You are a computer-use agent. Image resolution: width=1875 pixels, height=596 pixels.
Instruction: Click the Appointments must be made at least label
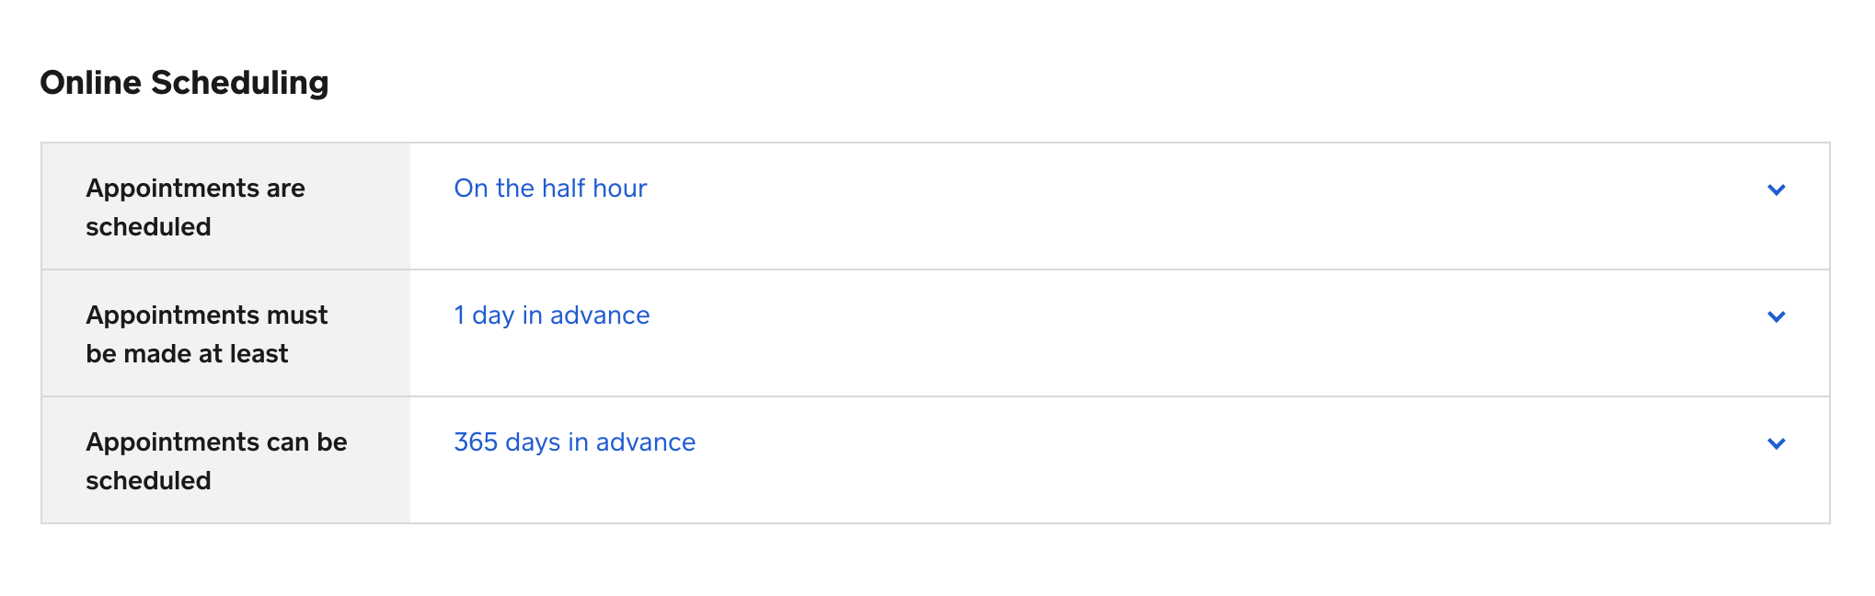pyautogui.click(x=206, y=334)
